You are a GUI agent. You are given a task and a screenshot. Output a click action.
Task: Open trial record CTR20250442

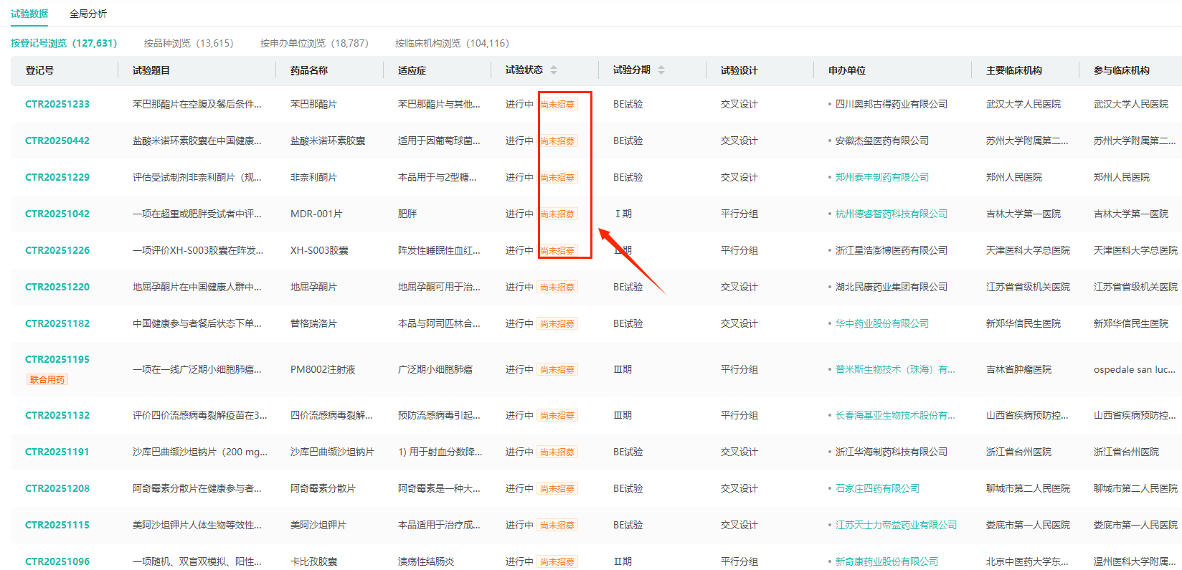click(x=57, y=141)
